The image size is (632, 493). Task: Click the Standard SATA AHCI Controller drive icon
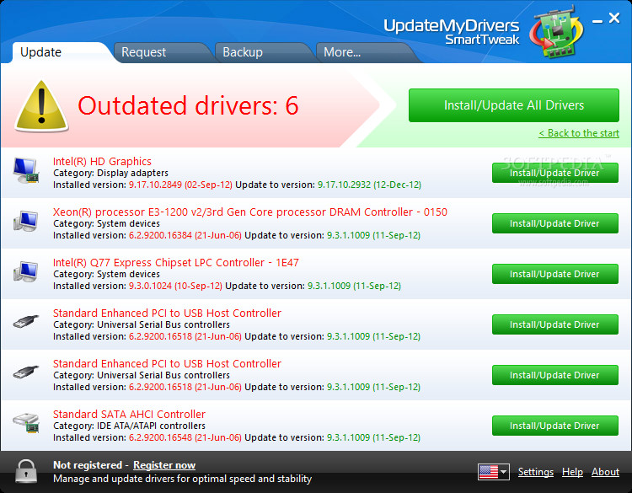pyautogui.click(x=26, y=423)
